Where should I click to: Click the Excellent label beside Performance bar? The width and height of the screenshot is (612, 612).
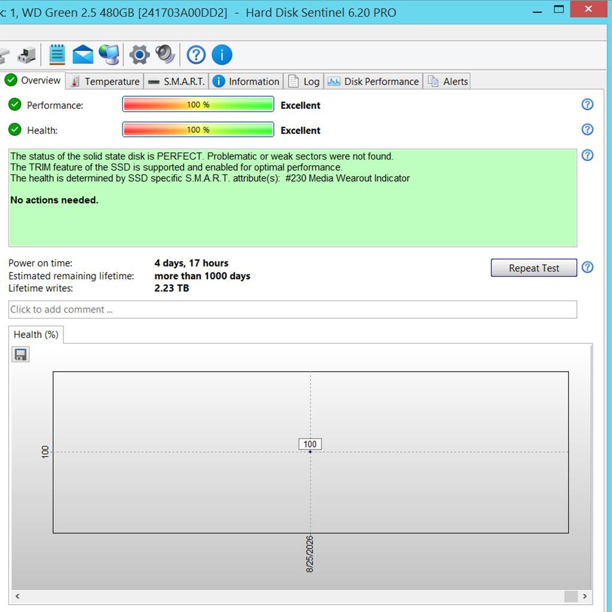[x=300, y=105]
